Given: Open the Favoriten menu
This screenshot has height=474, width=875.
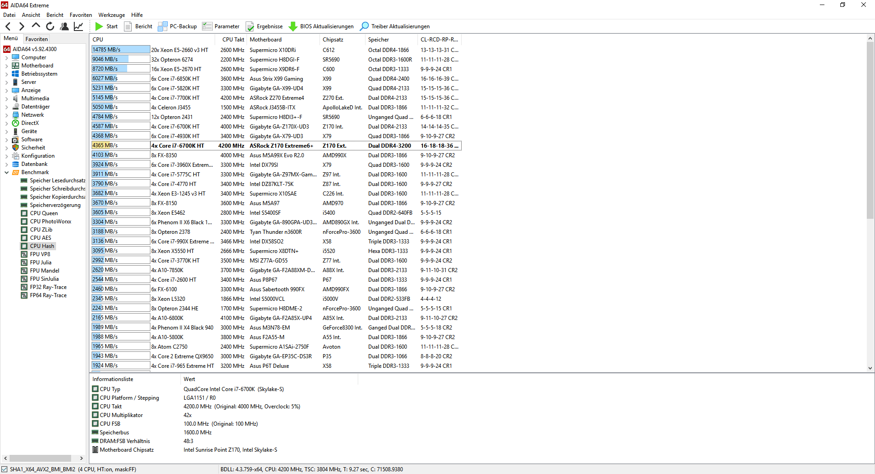Looking at the screenshot, I should pos(81,15).
